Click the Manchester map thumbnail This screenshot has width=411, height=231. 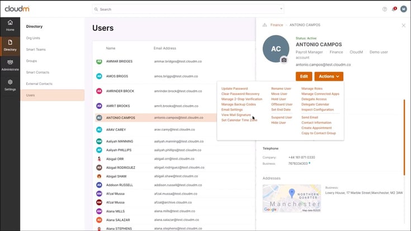(292, 198)
